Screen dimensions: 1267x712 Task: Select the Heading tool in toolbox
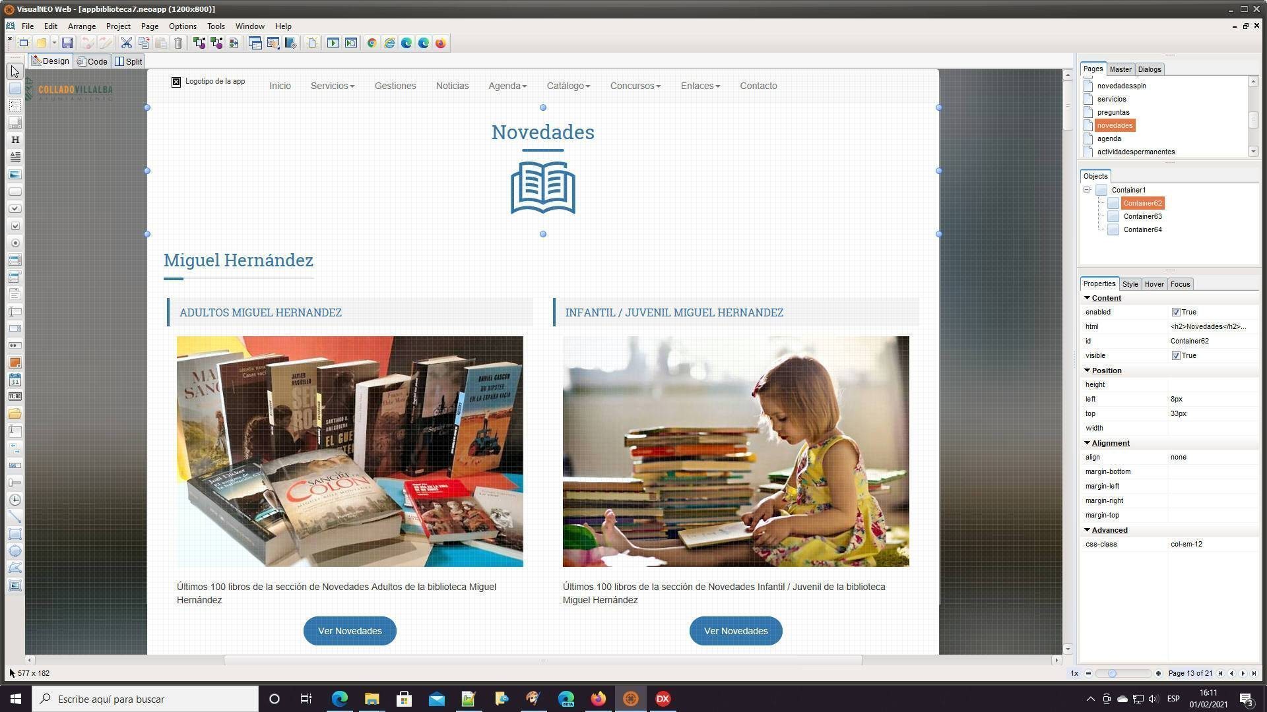15,140
